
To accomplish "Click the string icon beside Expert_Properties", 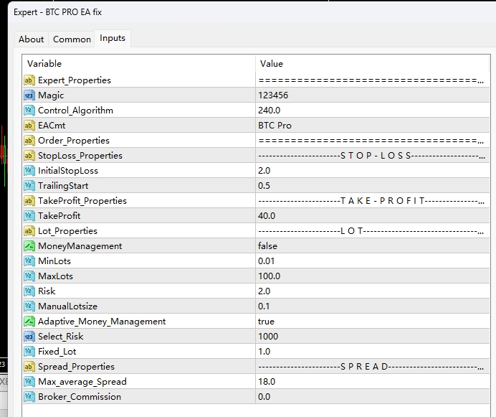I will 29,80.
